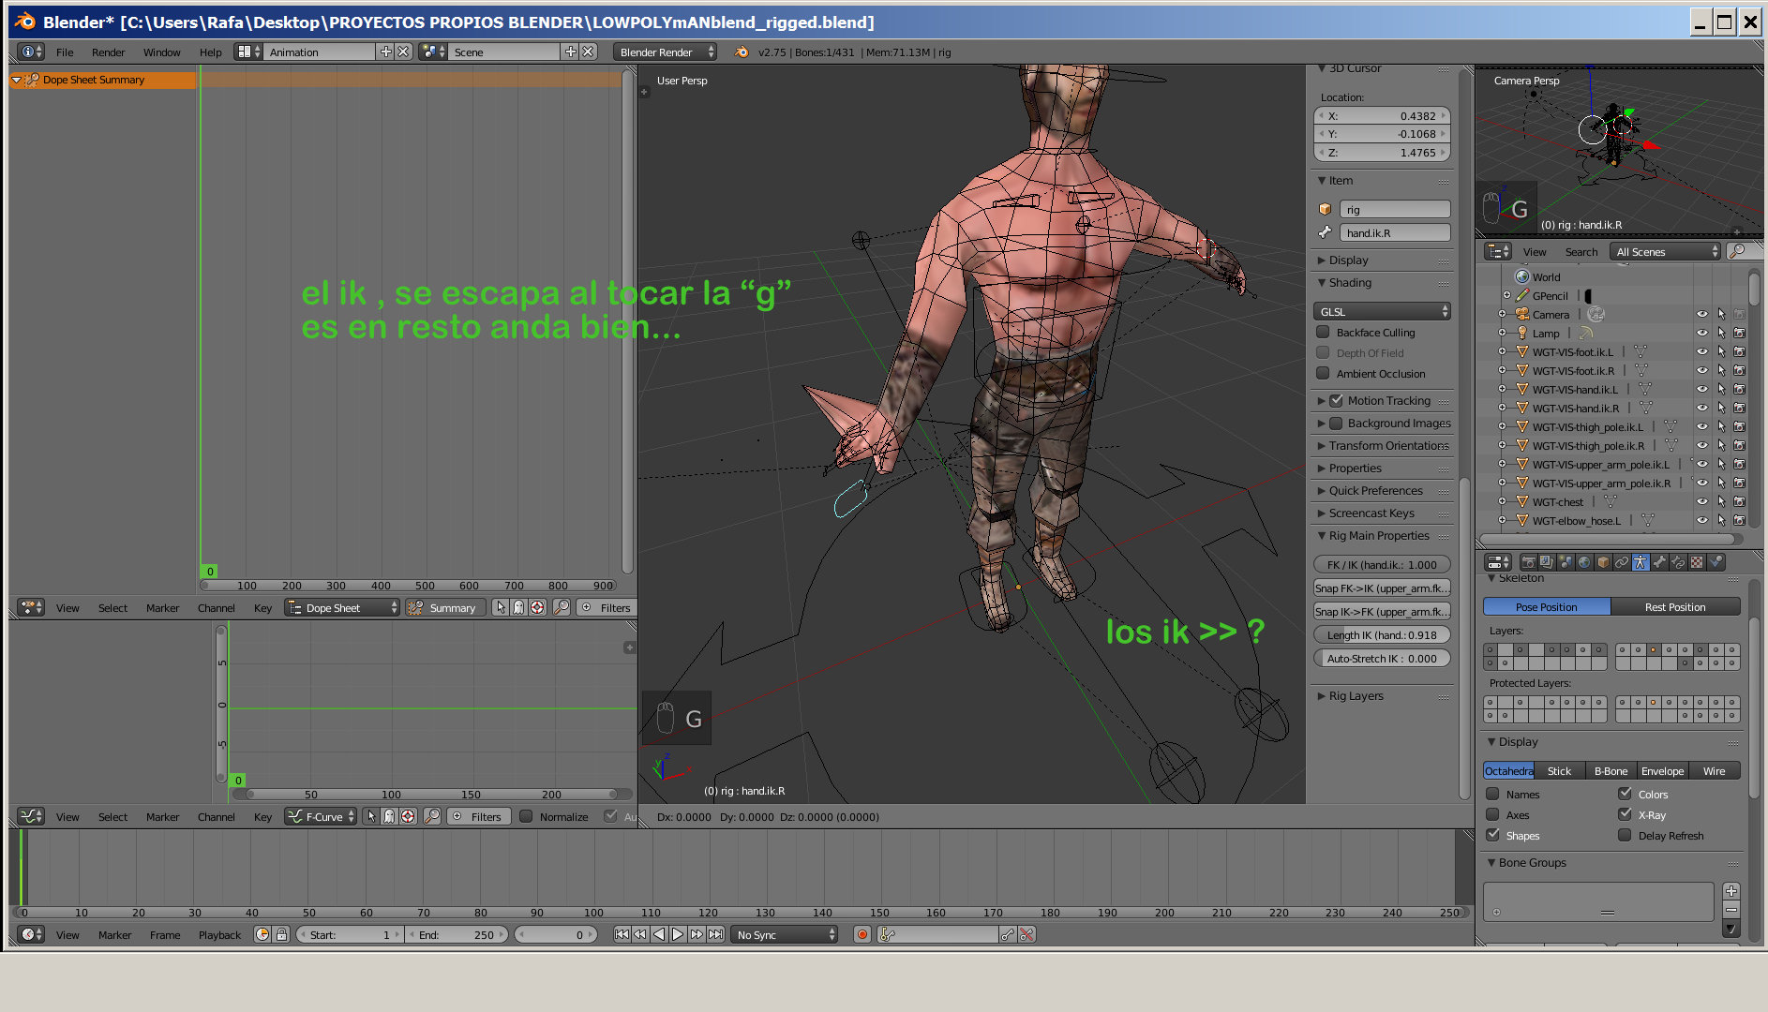Open the World properties tab icon
Screen dimensions: 1768x1012
coord(1584,562)
